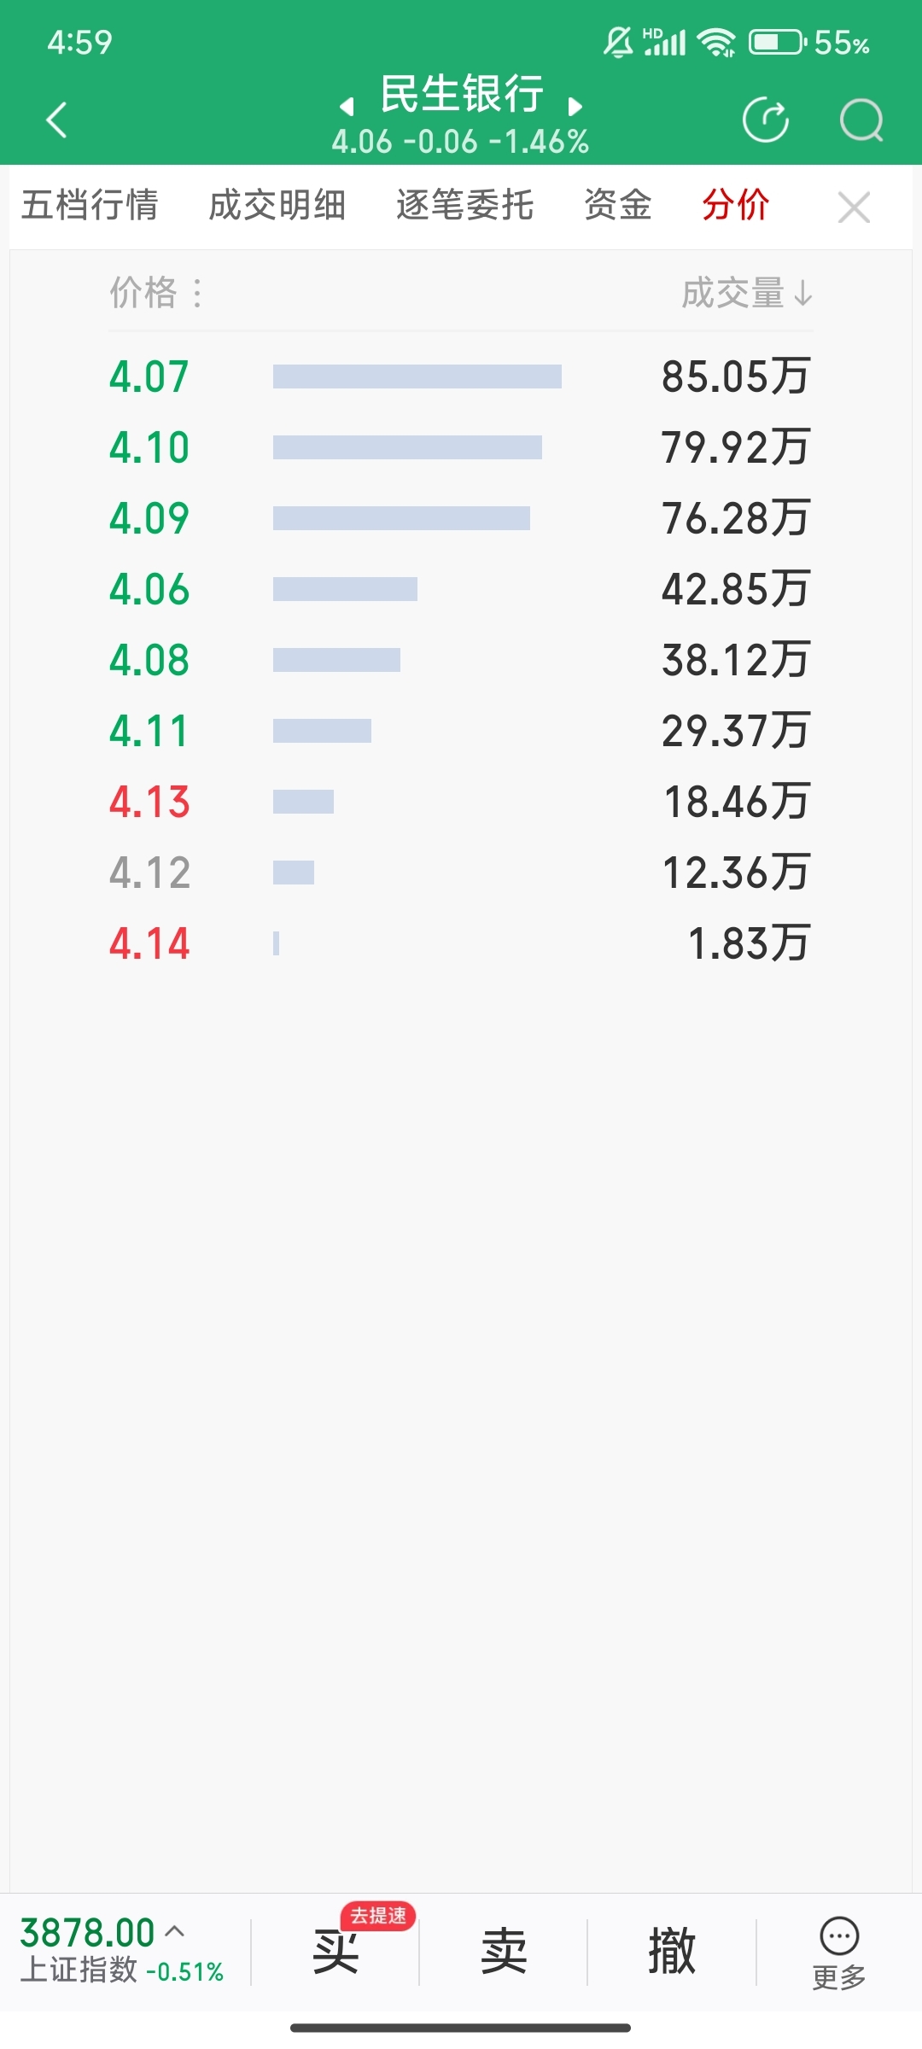
Task: Switch to previous stock with left triangle
Action: point(347,107)
